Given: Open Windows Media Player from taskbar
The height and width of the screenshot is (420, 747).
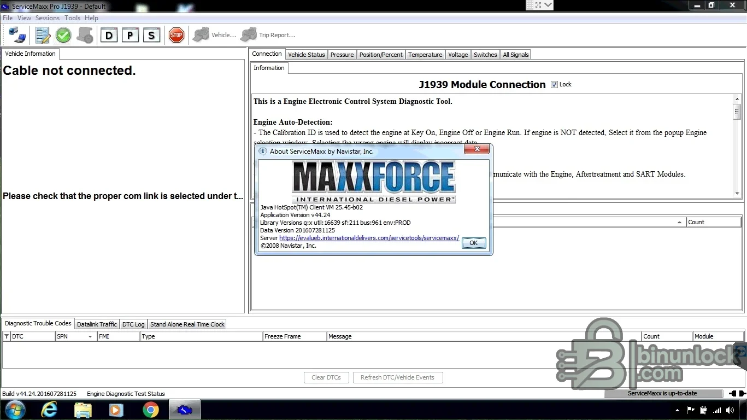Looking at the screenshot, I should click(x=116, y=410).
